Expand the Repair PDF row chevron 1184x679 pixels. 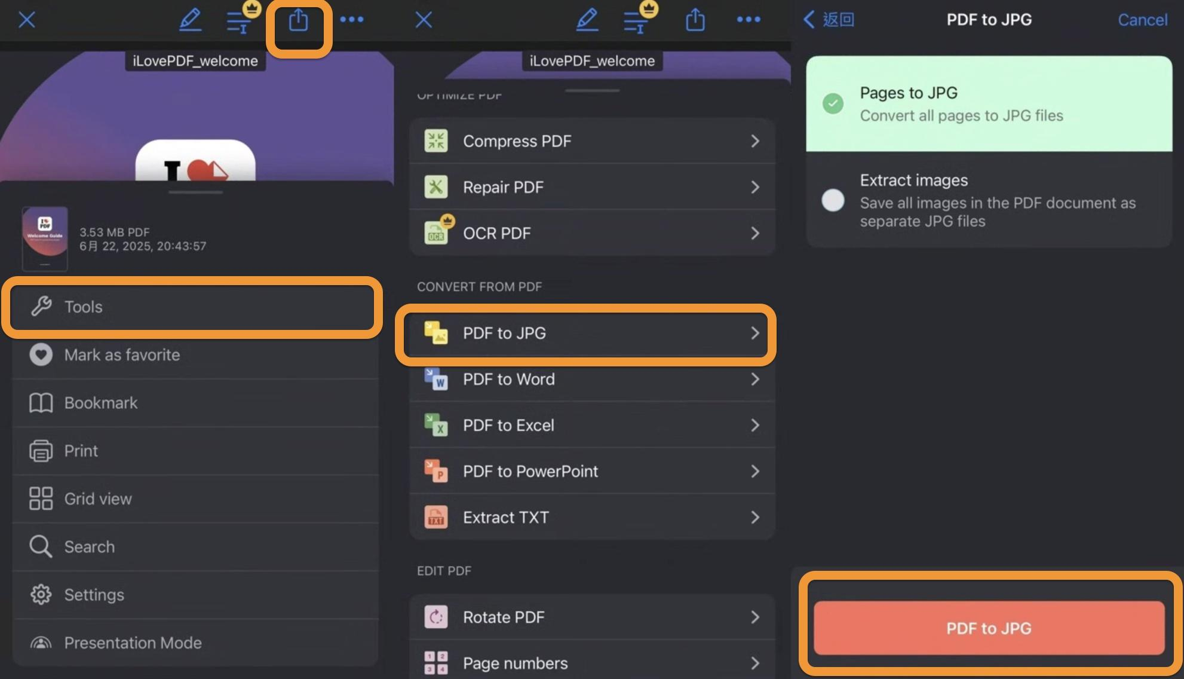click(755, 187)
